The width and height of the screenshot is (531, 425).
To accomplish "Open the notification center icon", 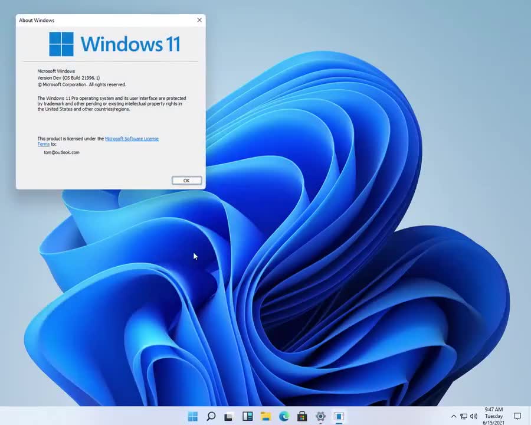I will pyautogui.click(x=517, y=416).
